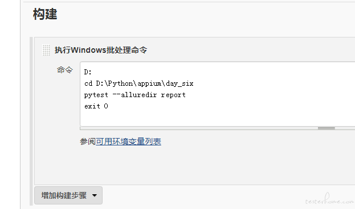Place cursor on the "D:" command line
Image resolution: width=355 pixels, height=209 pixels.
pos(88,72)
